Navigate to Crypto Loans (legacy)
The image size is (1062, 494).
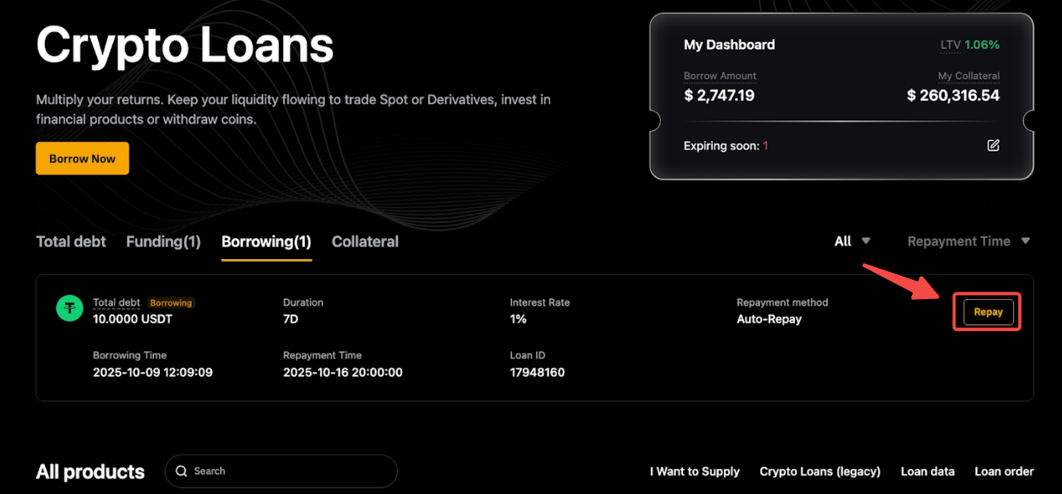click(x=820, y=472)
